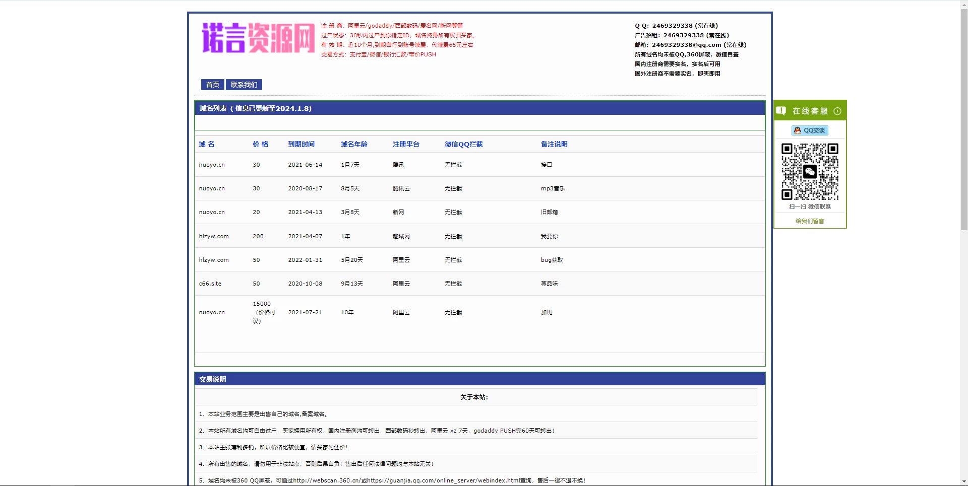Screen dimensions: 968x486
Task: Click the QQ交谈 chat button
Action: (x=810, y=130)
